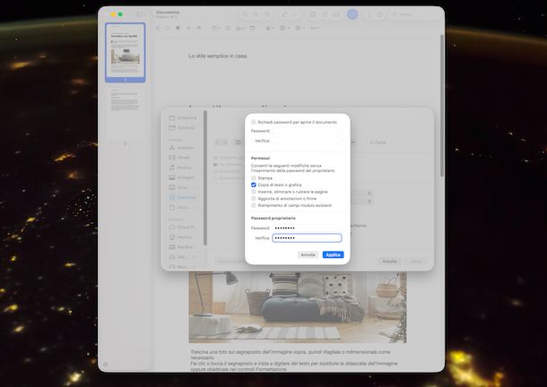The image size is (547, 387).
Task: Enable 'Aggiunta di annotazioni o firme' option
Action: [254, 198]
